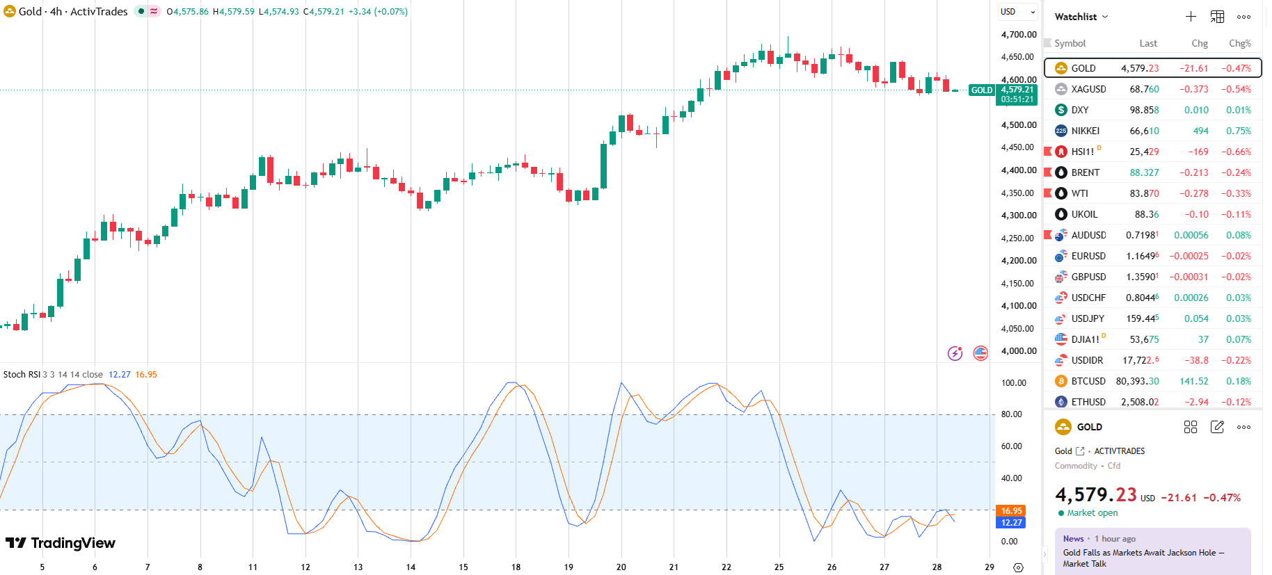
Task: Select NIKKEI in the watchlist
Action: (1153, 131)
